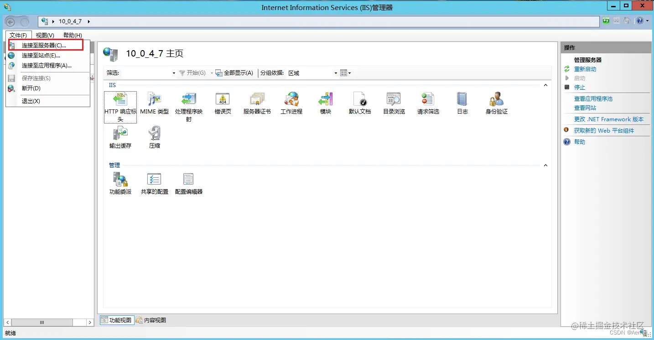Open the 处理程序映射 feature icon
Screen dimensions: 654x340
[x=189, y=99]
